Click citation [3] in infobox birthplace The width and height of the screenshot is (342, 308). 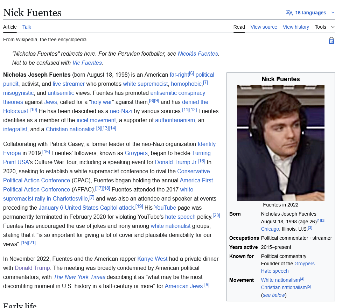[310, 228]
